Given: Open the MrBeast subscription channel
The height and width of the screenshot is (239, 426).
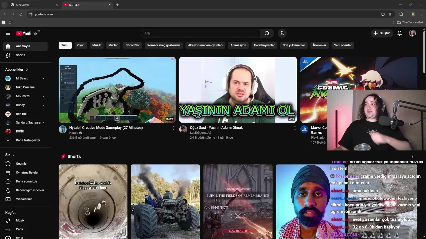Looking at the screenshot, I should pyautogui.click(x=25, y=78).
